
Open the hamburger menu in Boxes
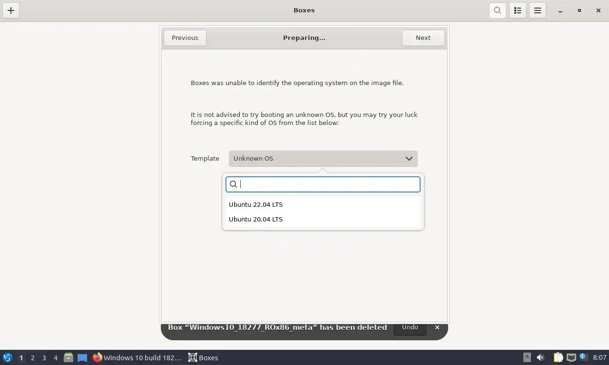pos(538,10)
